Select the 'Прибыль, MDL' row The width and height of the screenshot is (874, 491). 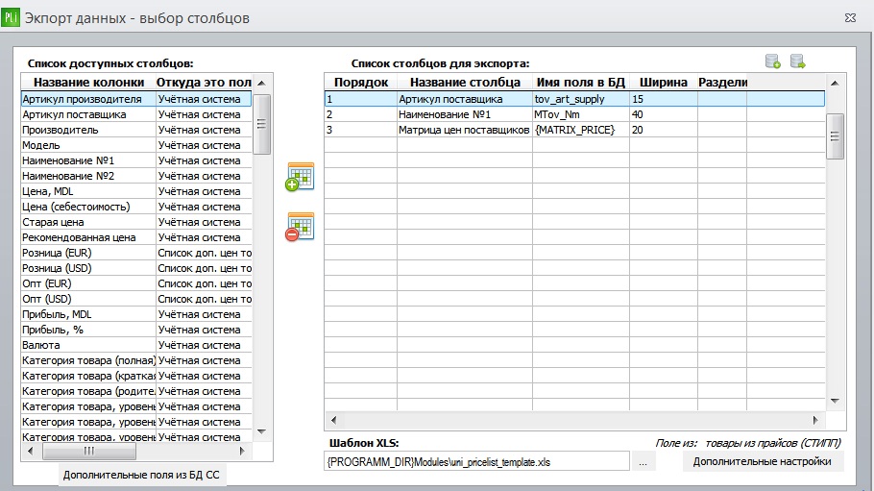coord(136,314)
